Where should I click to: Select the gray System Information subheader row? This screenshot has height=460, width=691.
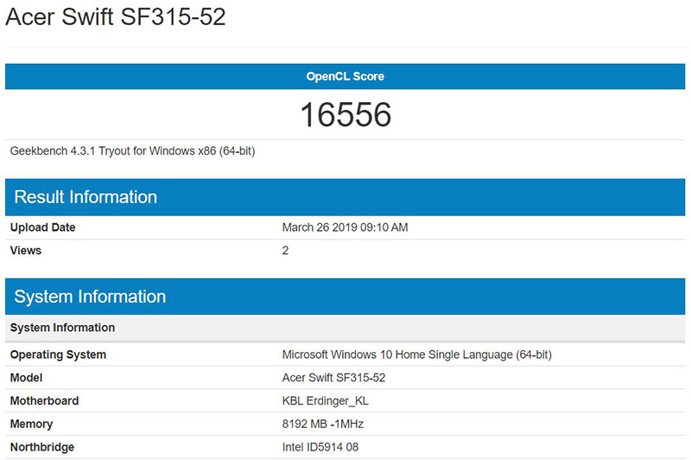pos(345,328)
